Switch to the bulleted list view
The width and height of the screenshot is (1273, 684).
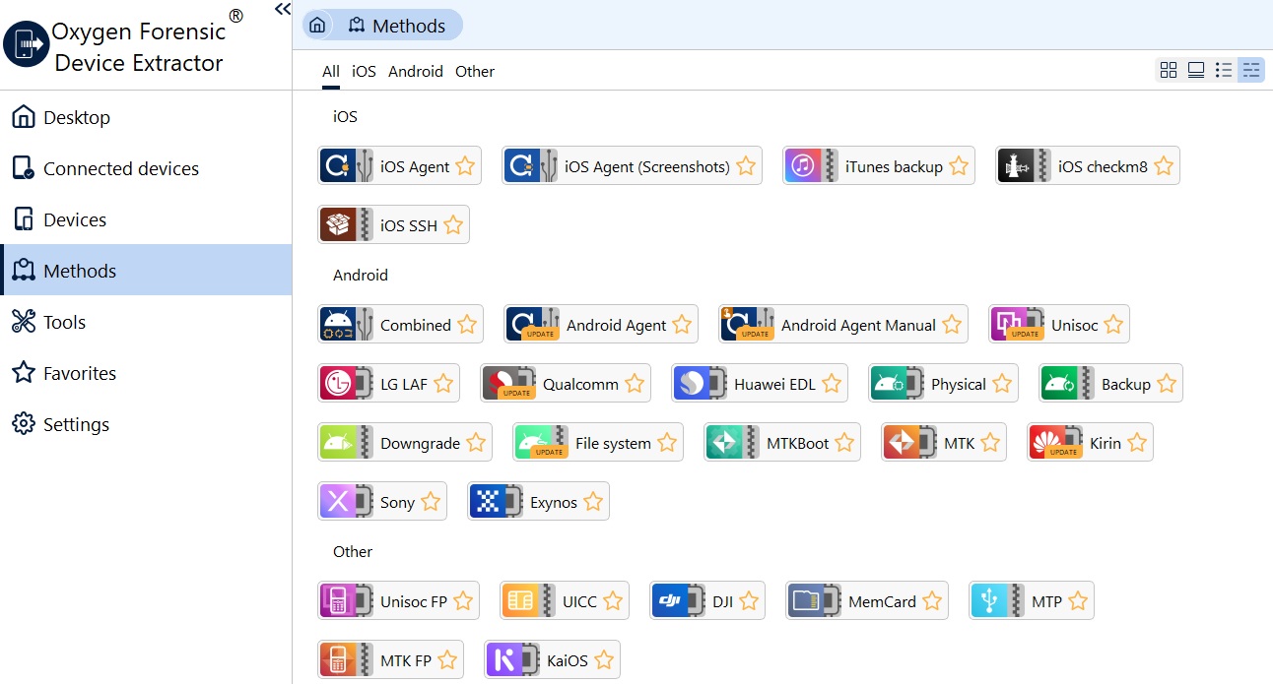click(1224, 70)
